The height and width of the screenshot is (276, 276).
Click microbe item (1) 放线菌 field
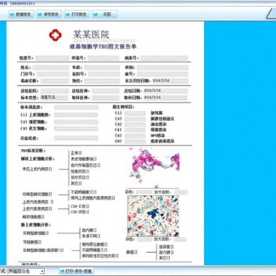pyautogui.click(x=135, y=113)
